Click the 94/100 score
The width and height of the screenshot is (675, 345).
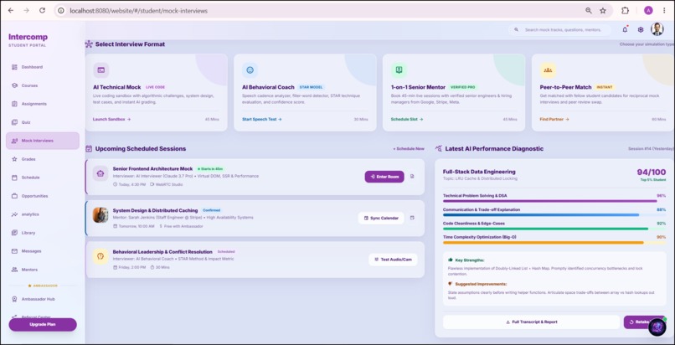pyautogui.click(x=652, y=172)
